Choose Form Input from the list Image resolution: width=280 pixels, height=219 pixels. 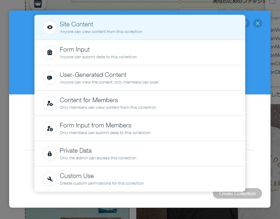point(140,53)
